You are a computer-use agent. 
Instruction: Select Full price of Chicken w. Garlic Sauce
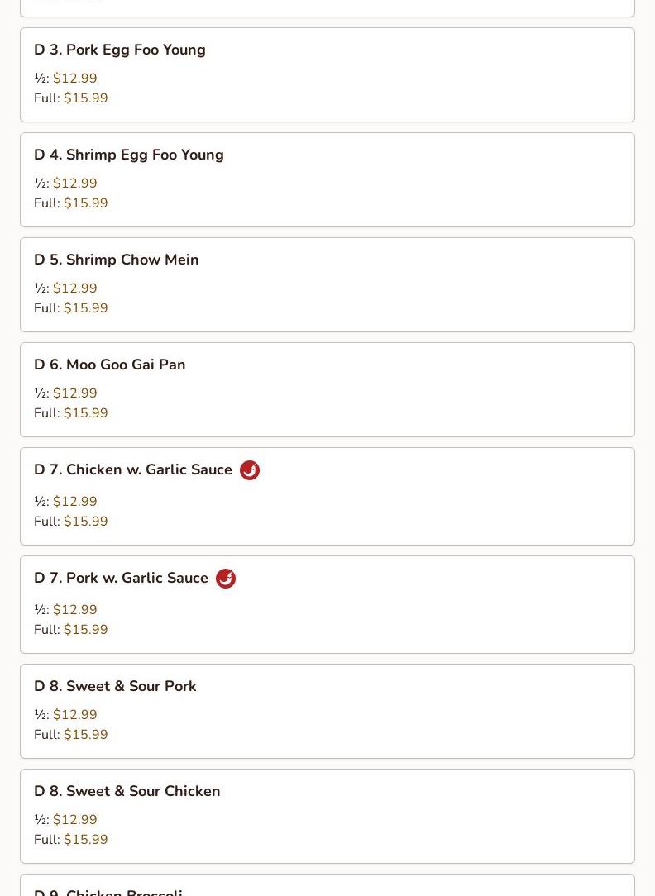click(x=86, y=521)
